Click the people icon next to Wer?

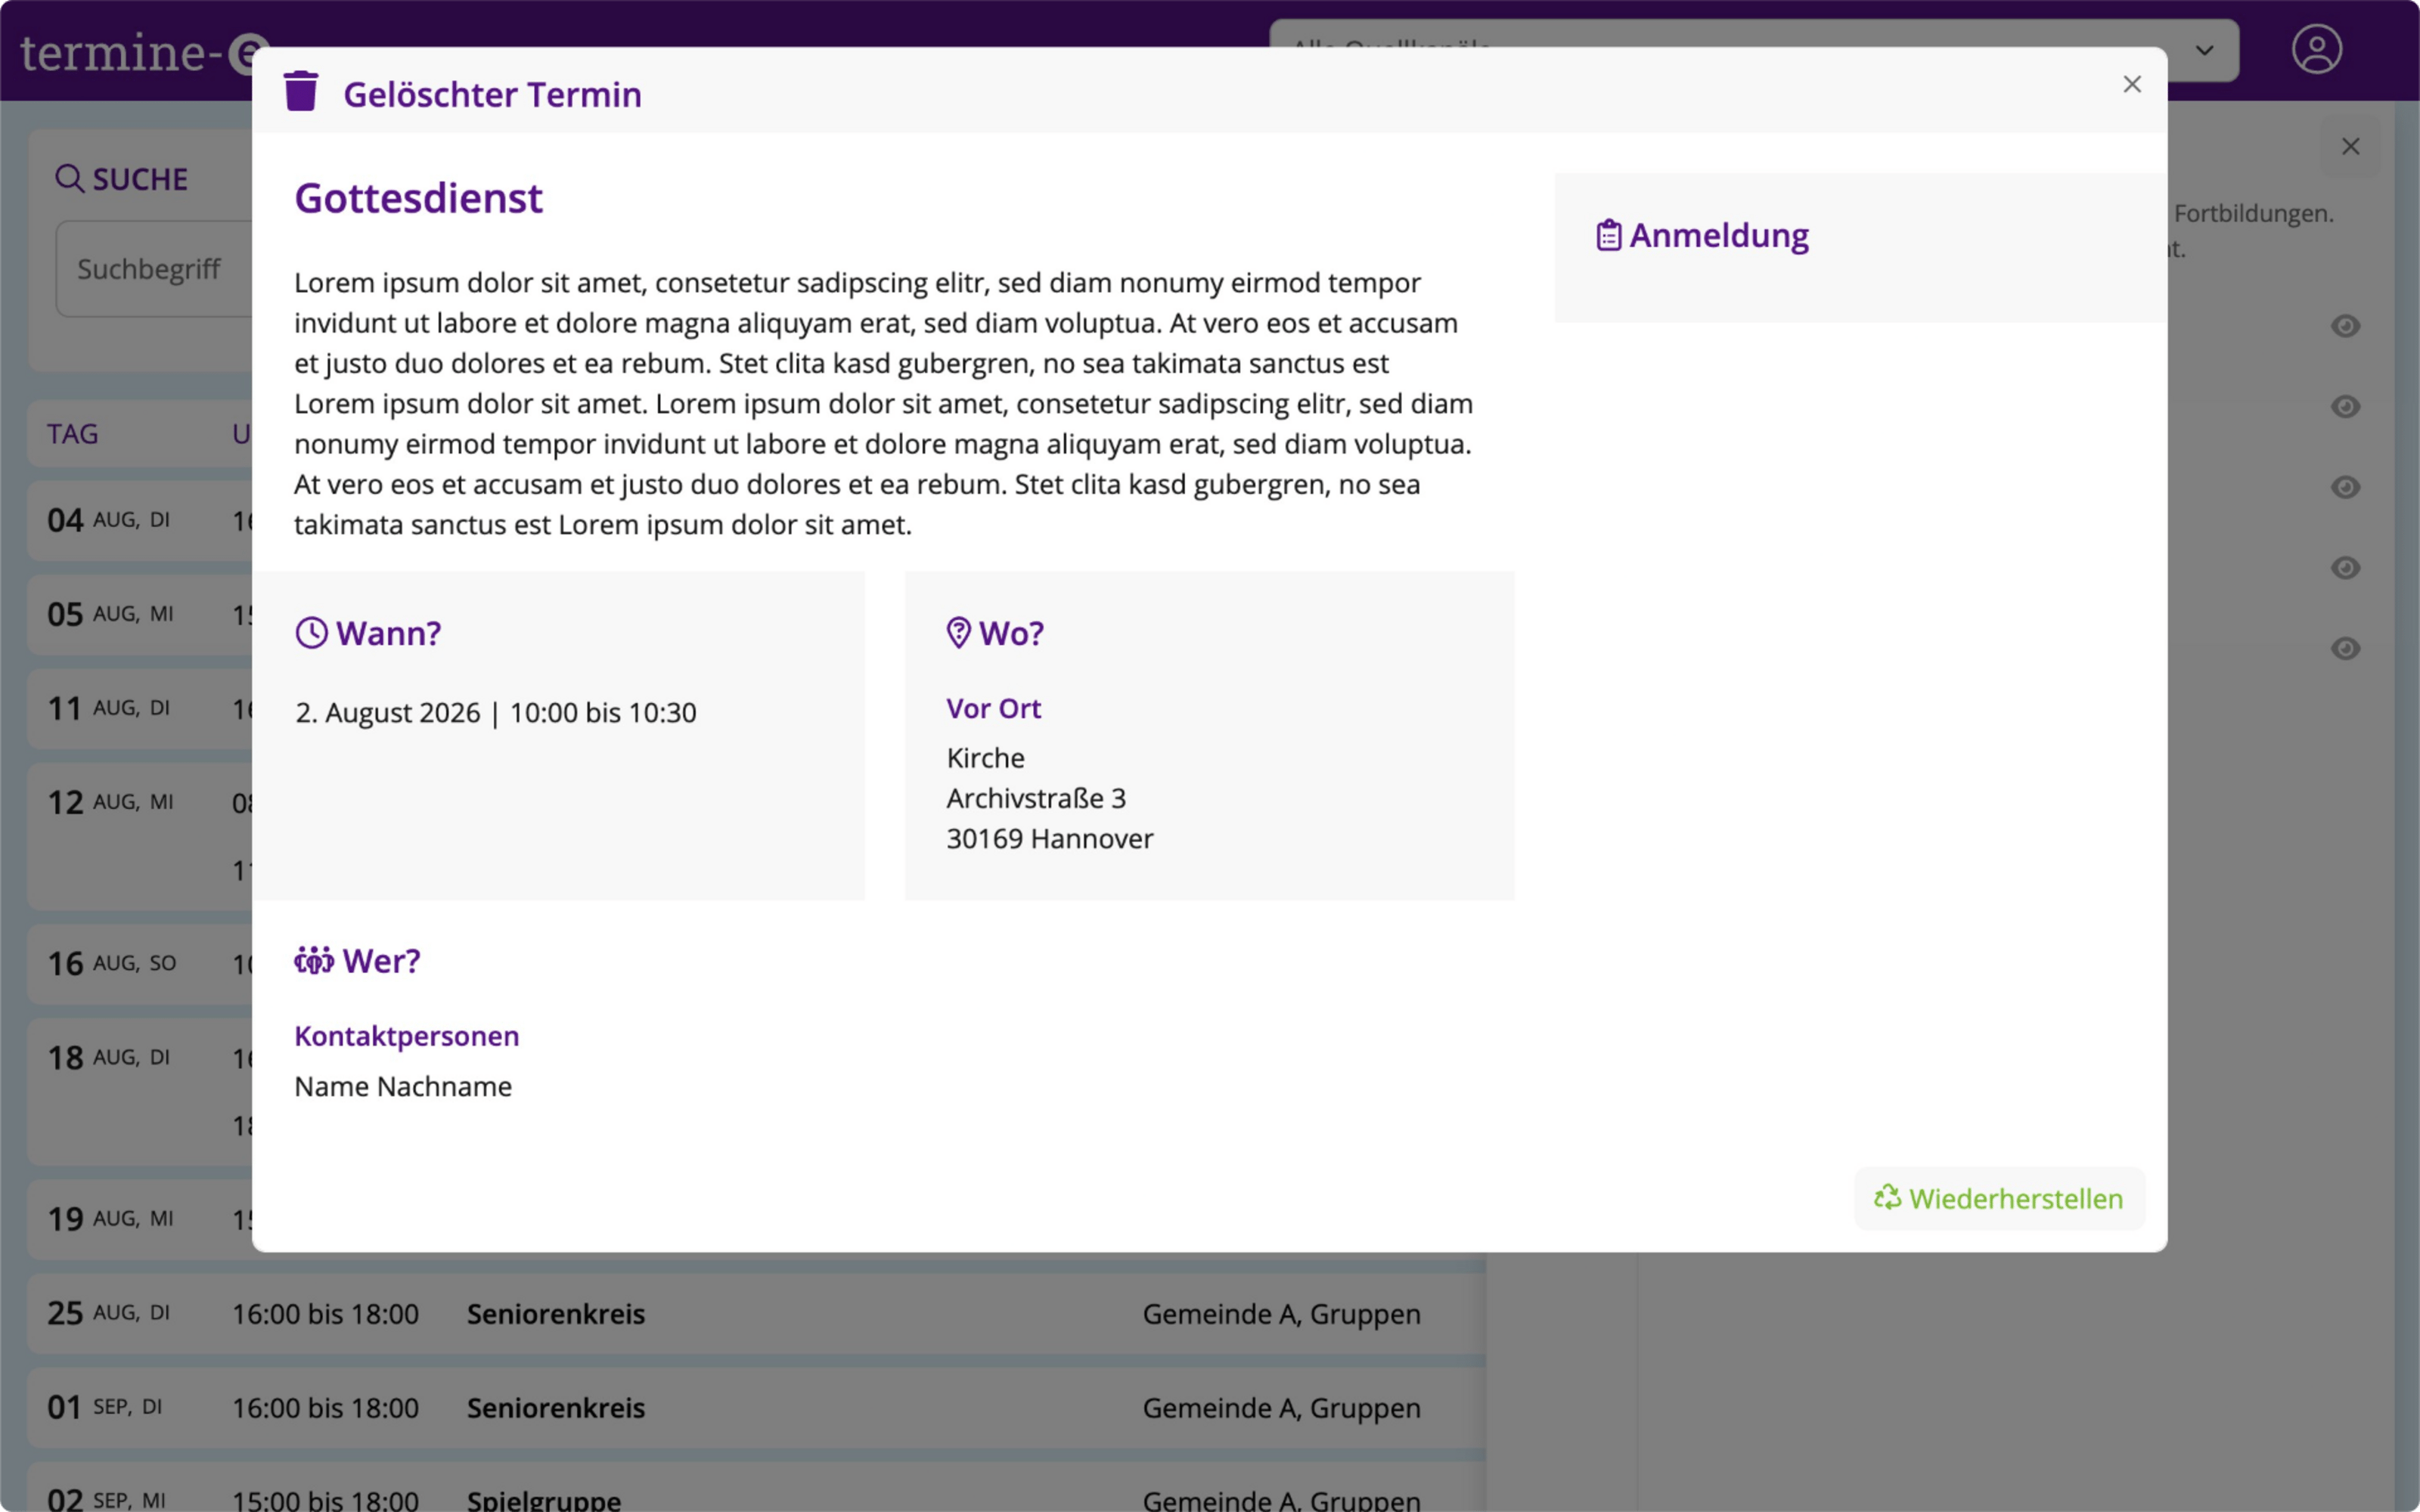click(314, 961)
